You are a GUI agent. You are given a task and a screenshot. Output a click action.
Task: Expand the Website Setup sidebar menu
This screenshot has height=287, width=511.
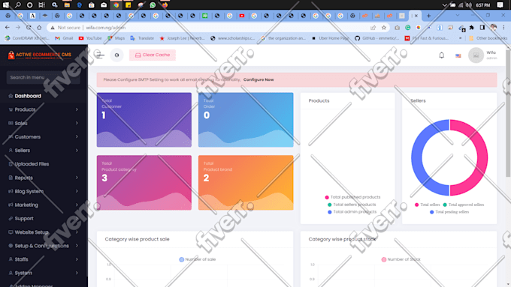44,232
